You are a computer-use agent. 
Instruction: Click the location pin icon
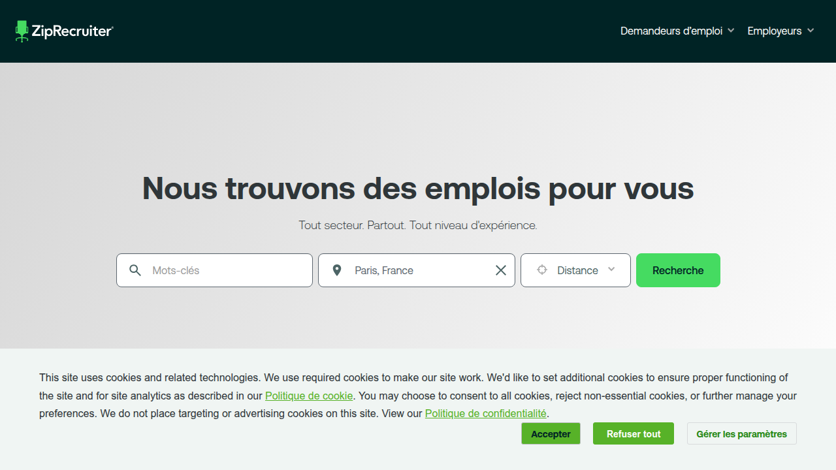337,270
